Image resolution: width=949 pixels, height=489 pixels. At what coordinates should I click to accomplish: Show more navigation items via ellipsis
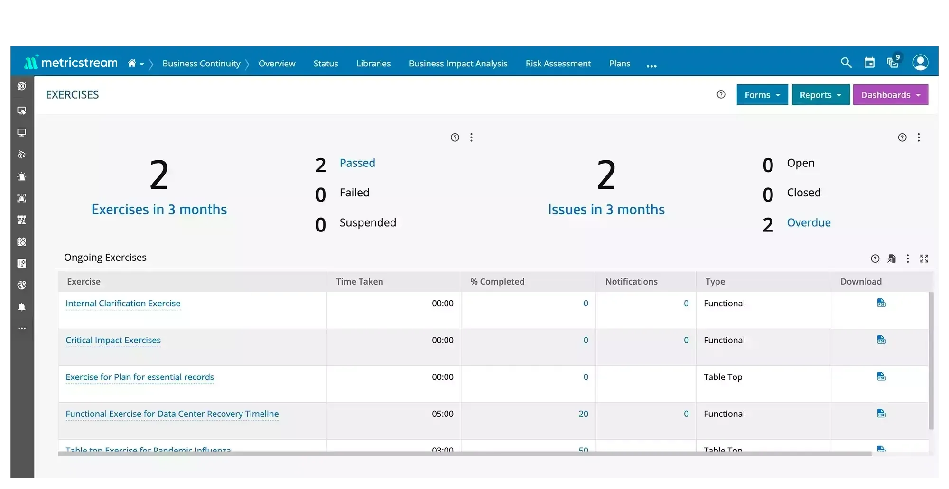pos(651,66)
